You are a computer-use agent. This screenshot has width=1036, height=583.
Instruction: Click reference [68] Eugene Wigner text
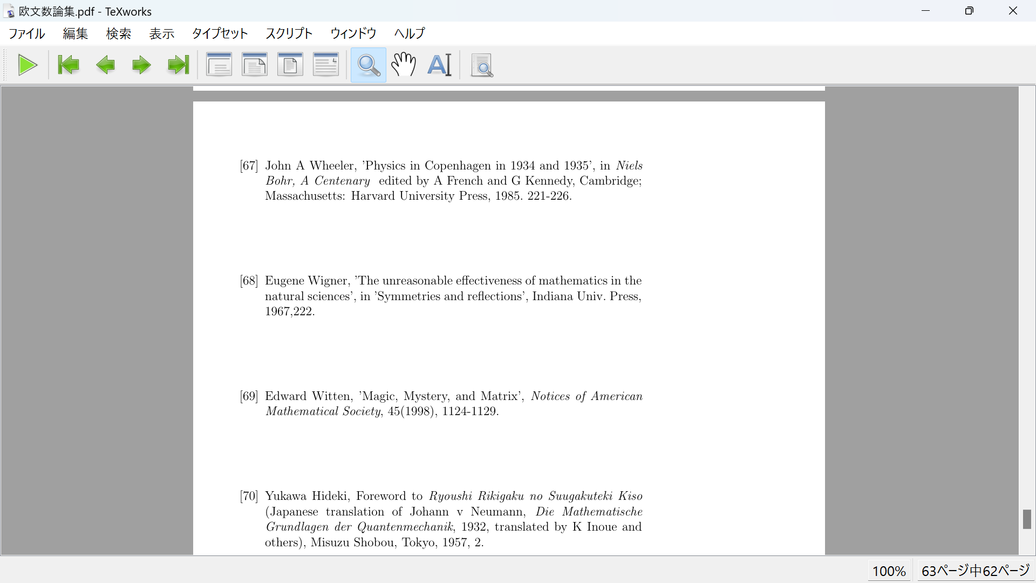click(x=441, y=296)
